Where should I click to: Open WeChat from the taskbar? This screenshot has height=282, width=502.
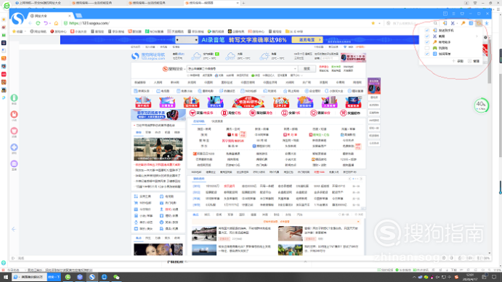pos(116,277)
